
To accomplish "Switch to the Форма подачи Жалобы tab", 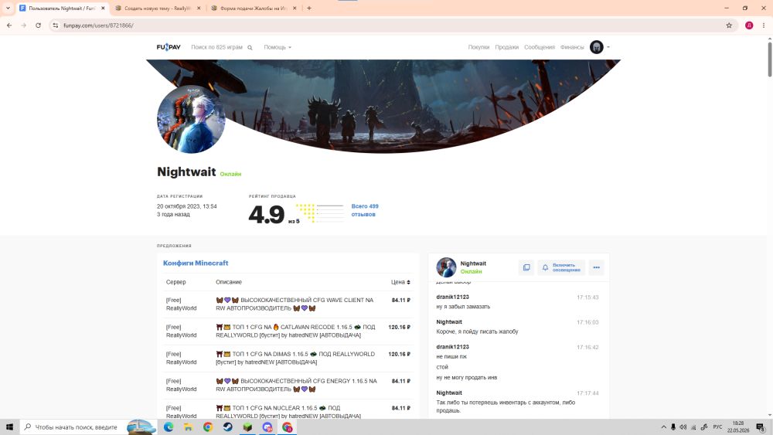I will click(x=253, y=8).
